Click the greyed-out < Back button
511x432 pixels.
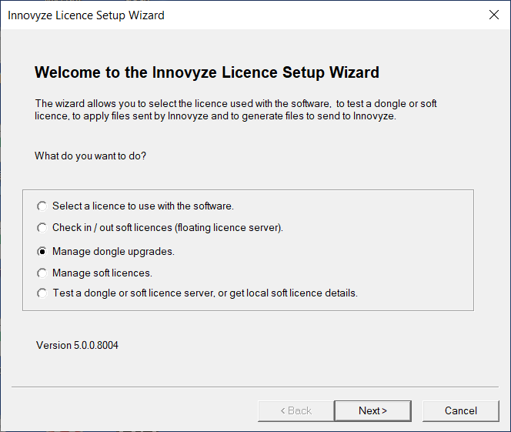296,410
